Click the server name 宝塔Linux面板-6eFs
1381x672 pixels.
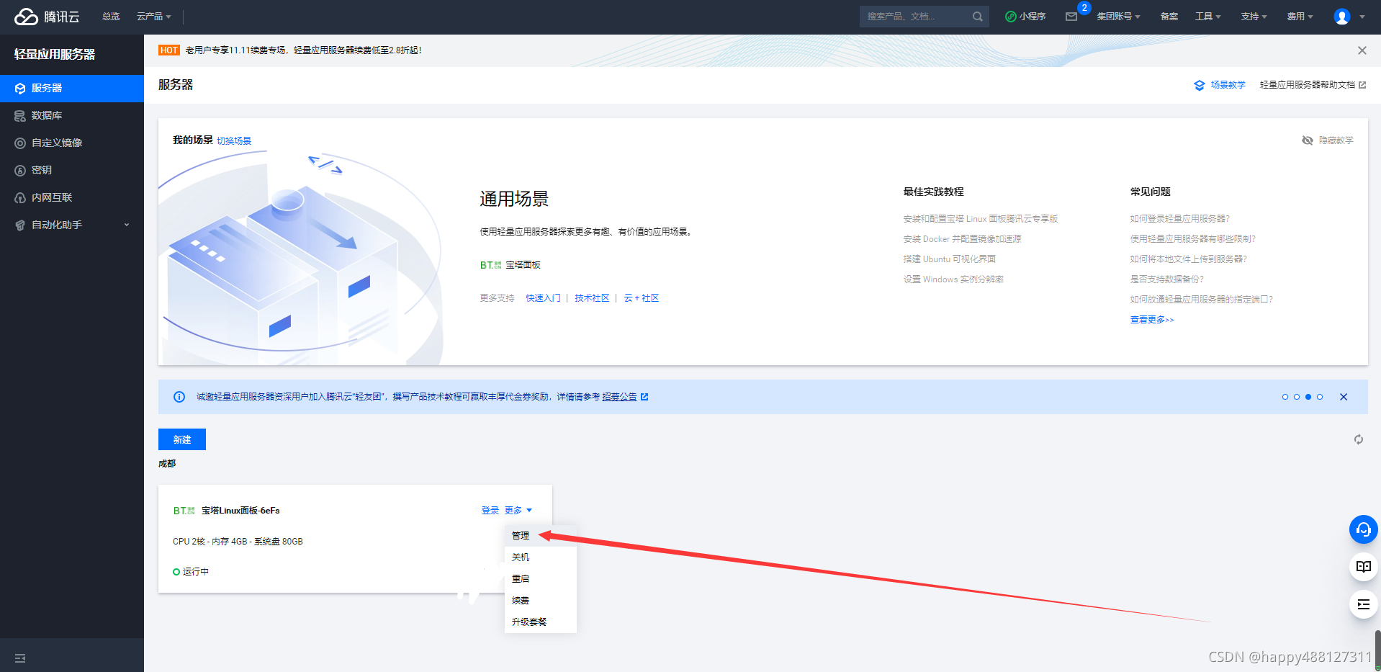coord(240,511)
